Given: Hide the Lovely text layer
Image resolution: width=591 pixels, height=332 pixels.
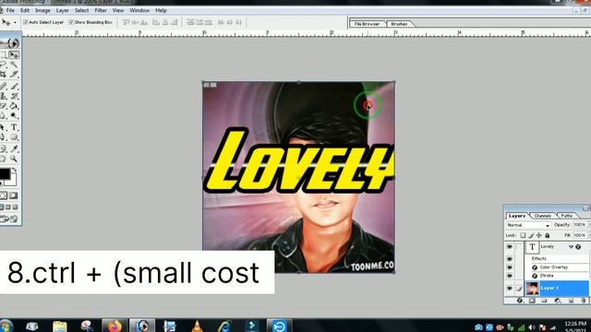Looking at the screenshot, I should [510, 247].
